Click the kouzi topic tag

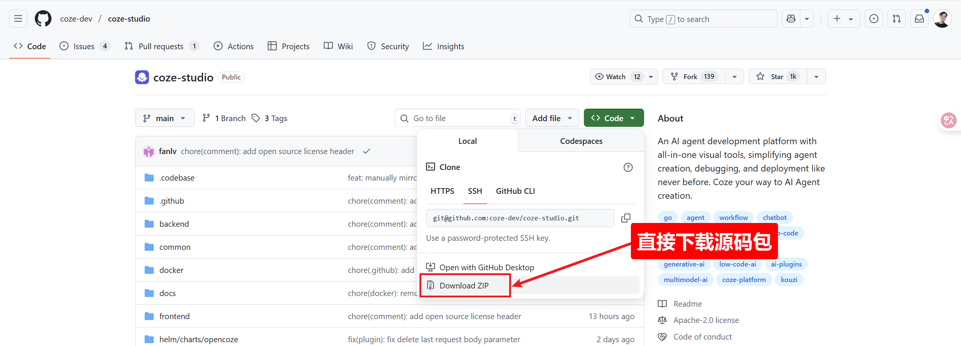coord(789,279)
